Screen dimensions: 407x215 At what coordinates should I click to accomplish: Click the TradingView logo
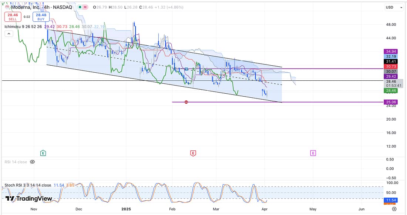28,199
